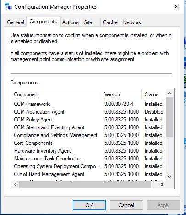This screenshot has height=215, width=186.
Task: Select Operating System Deployment Compo... row
Action: pos(89,166)
